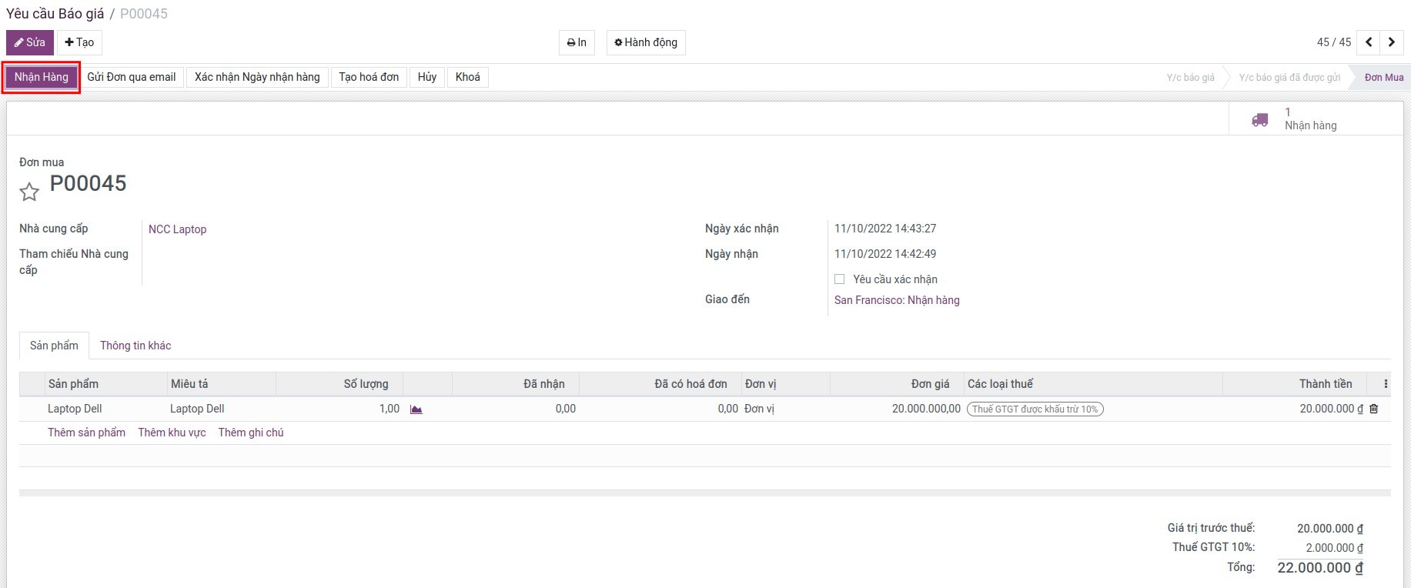Go to the next record arrow
Screen dimensions: 1411x588
coord(1391,42)
